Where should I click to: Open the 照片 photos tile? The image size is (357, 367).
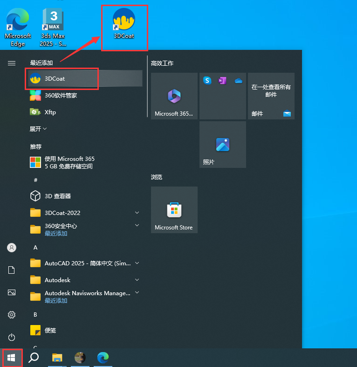[x=223, y=145]
